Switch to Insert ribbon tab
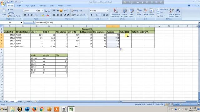The image size is (200, 112). tap(19, 6)
